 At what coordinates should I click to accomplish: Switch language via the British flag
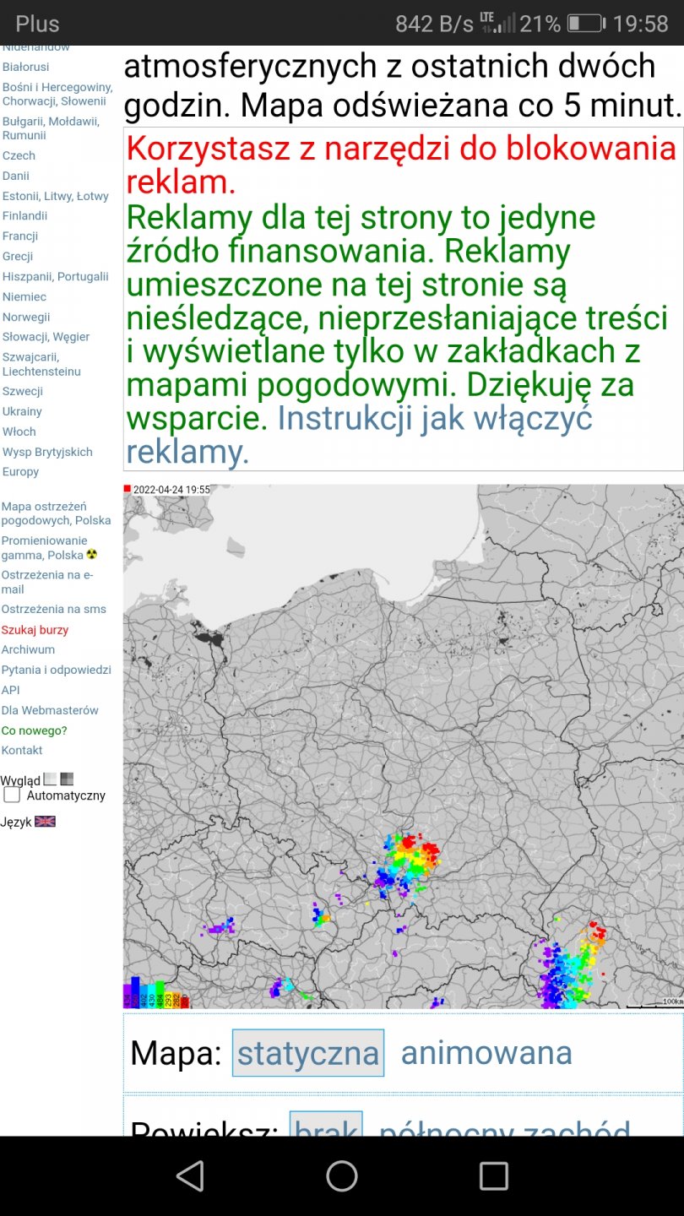pyautogui.click(x=45, y=821)
